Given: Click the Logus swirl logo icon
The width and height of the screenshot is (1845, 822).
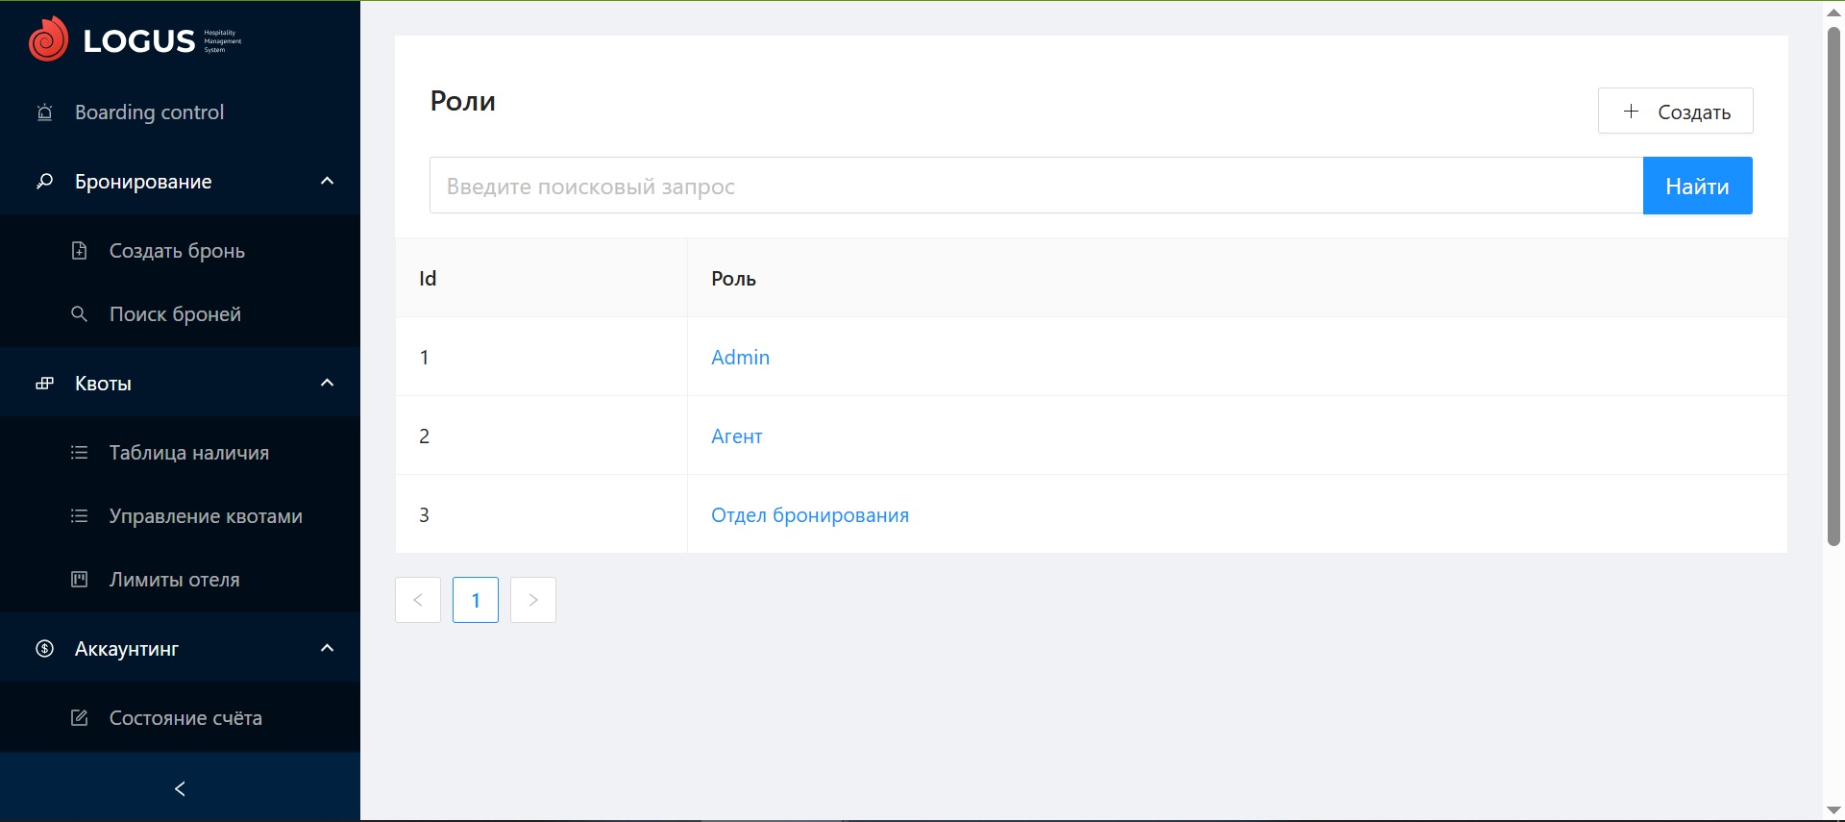Looking at the screenshot, I should tap(48, 39).
